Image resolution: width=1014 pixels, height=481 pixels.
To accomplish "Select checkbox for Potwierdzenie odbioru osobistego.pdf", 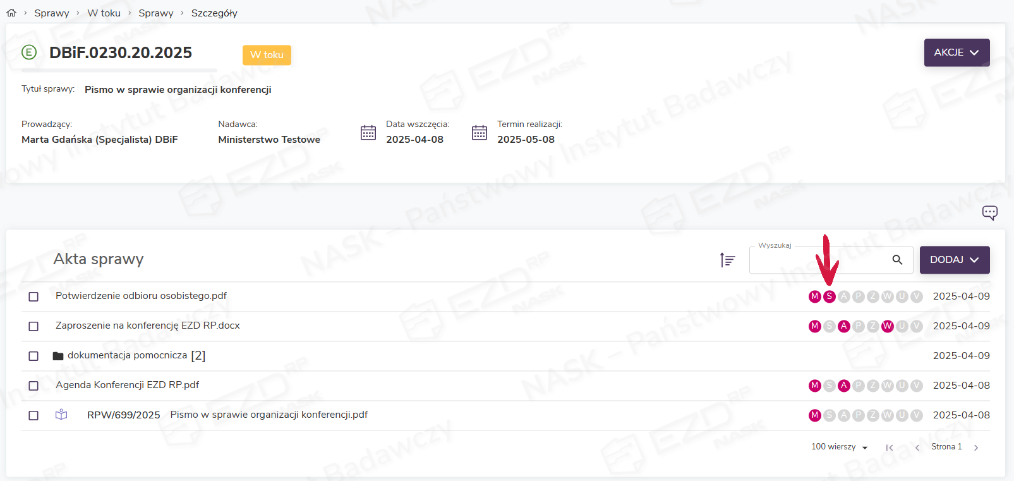I will tap(33, 296).
